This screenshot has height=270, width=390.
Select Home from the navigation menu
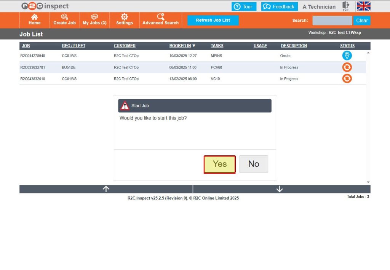[34, 20]
